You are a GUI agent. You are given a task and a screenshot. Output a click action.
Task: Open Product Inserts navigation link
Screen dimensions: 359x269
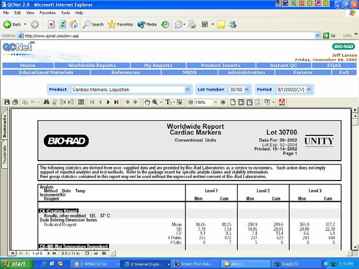221,66
